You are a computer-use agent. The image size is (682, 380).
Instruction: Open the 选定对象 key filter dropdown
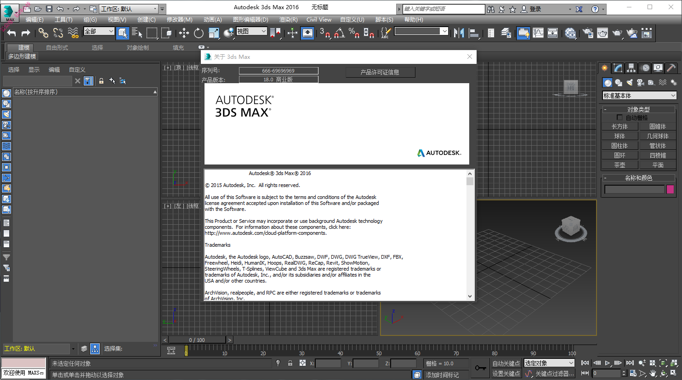coord(549,363)
